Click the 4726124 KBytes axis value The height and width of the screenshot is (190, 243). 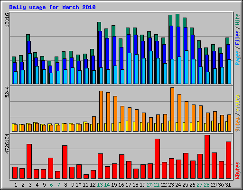[7, 144]
